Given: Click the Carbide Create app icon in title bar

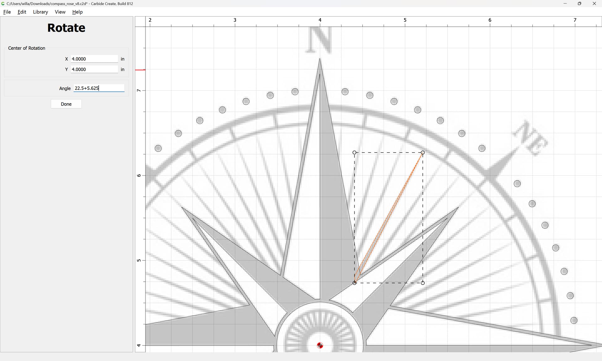Looking at the screenshot, I should click(3, 4).
